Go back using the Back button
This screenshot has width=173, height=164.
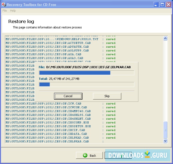pyautogui.click(x=89, y=155)
